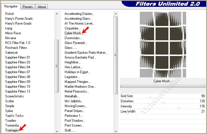Select Toadies filter category
207x134 pixels.
pos(11,121)
